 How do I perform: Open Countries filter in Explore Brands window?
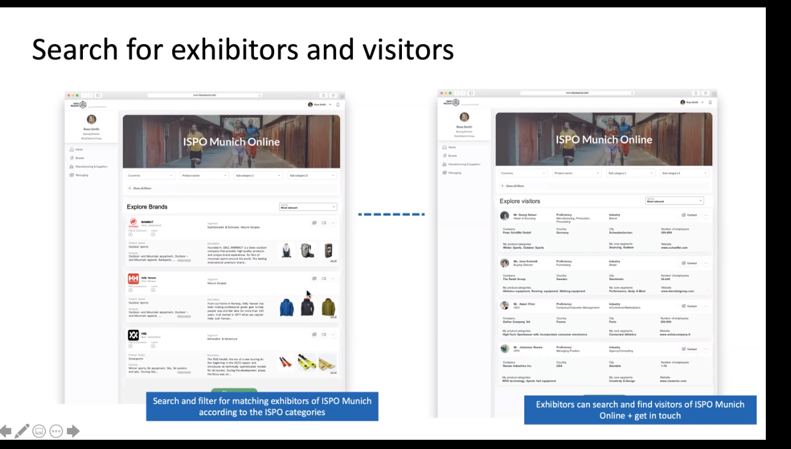(x=150, y=176)
